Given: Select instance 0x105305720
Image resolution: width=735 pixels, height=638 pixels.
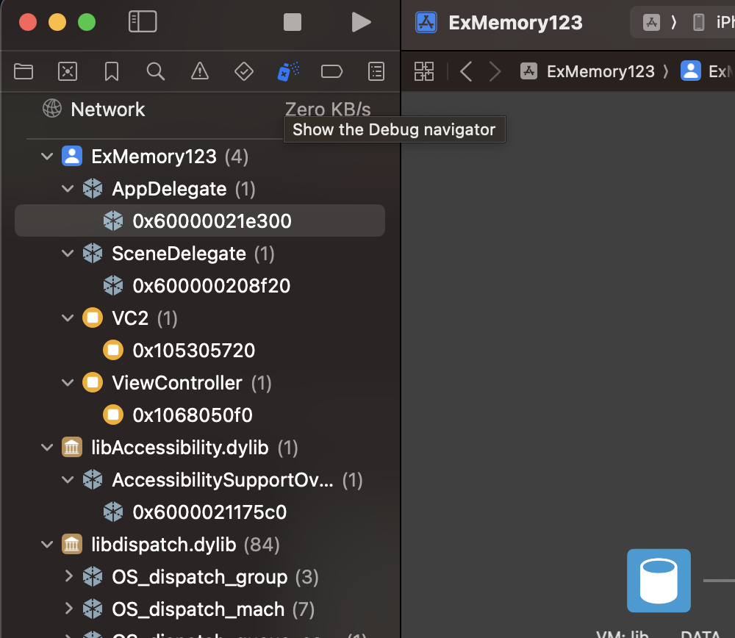Looking at the screenshot, I should 200,350.
